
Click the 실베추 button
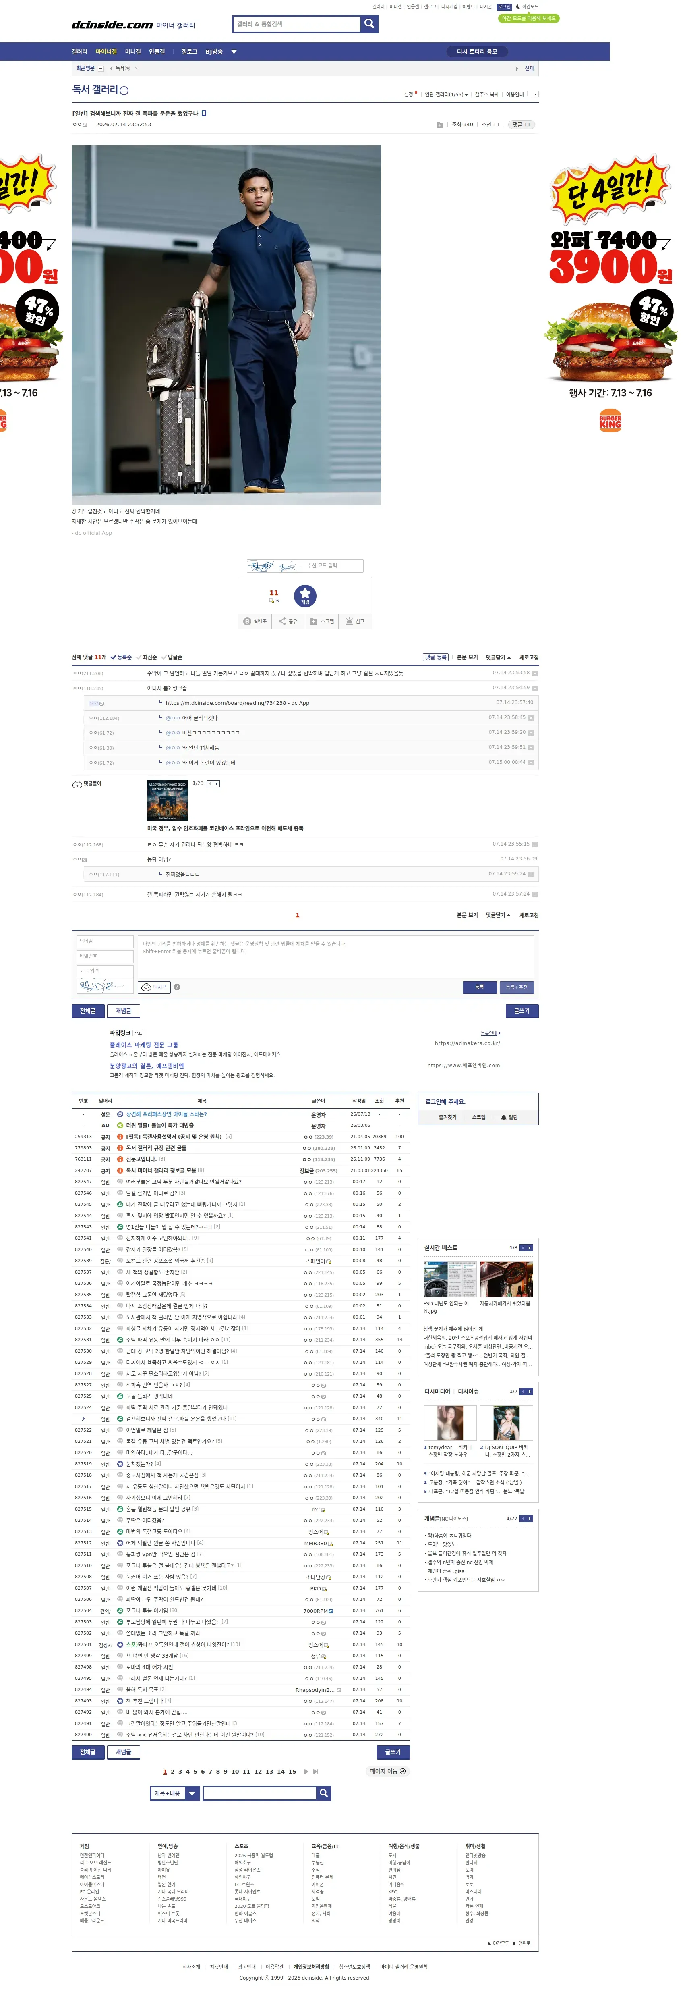point(255,621)
